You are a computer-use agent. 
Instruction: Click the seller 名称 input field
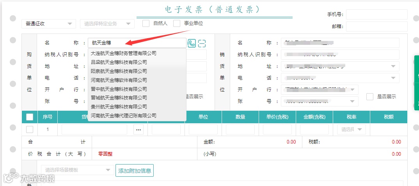340,43
